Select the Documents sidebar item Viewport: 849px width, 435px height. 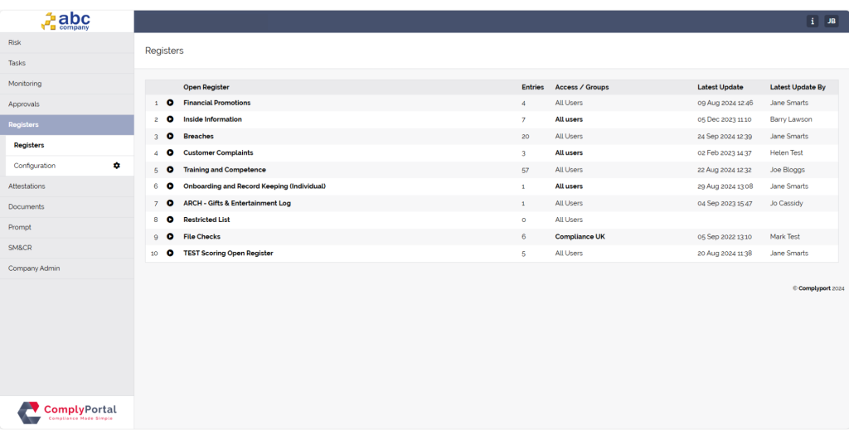(x=27, y=207)
